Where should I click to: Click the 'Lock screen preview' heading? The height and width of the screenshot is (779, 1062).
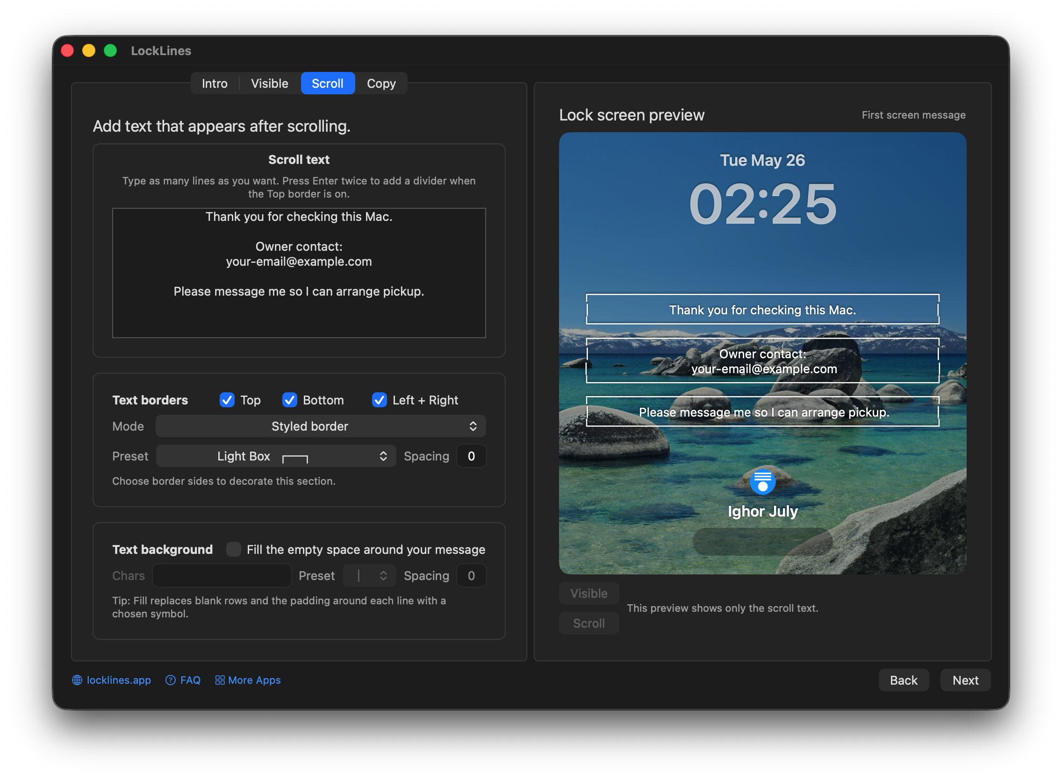tap(631, 115)
